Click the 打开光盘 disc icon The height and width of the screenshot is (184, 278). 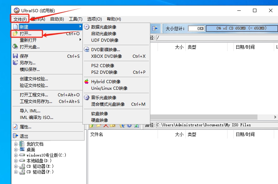pyautogui.click(x=15, y=47)
